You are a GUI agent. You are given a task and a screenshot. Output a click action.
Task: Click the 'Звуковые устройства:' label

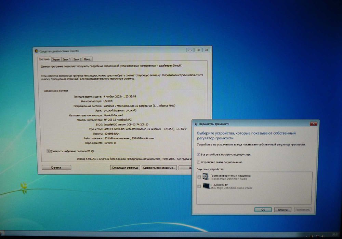[x=210, y=169]
